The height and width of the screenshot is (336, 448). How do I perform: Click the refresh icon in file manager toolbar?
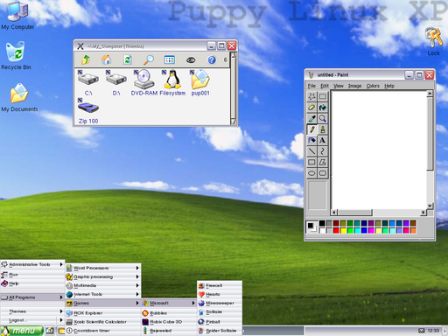point(128,59)
